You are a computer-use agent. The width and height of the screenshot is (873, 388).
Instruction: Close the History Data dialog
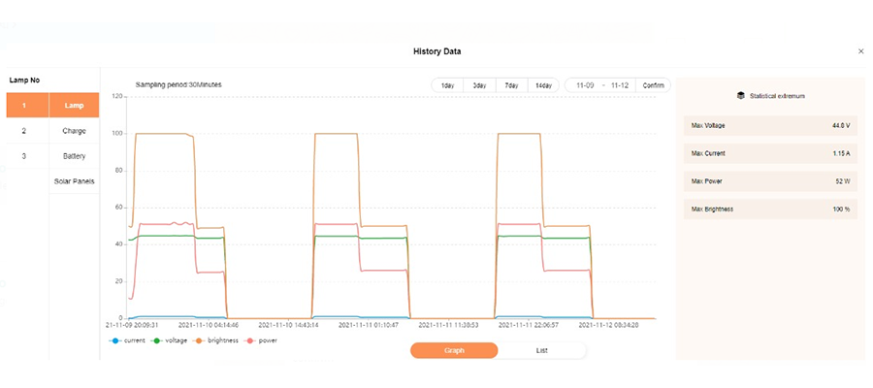tap(860, 51)
